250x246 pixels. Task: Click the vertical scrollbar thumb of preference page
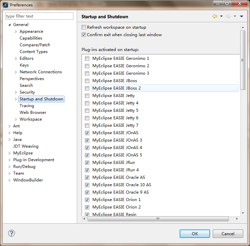click(x=243, y=60)
